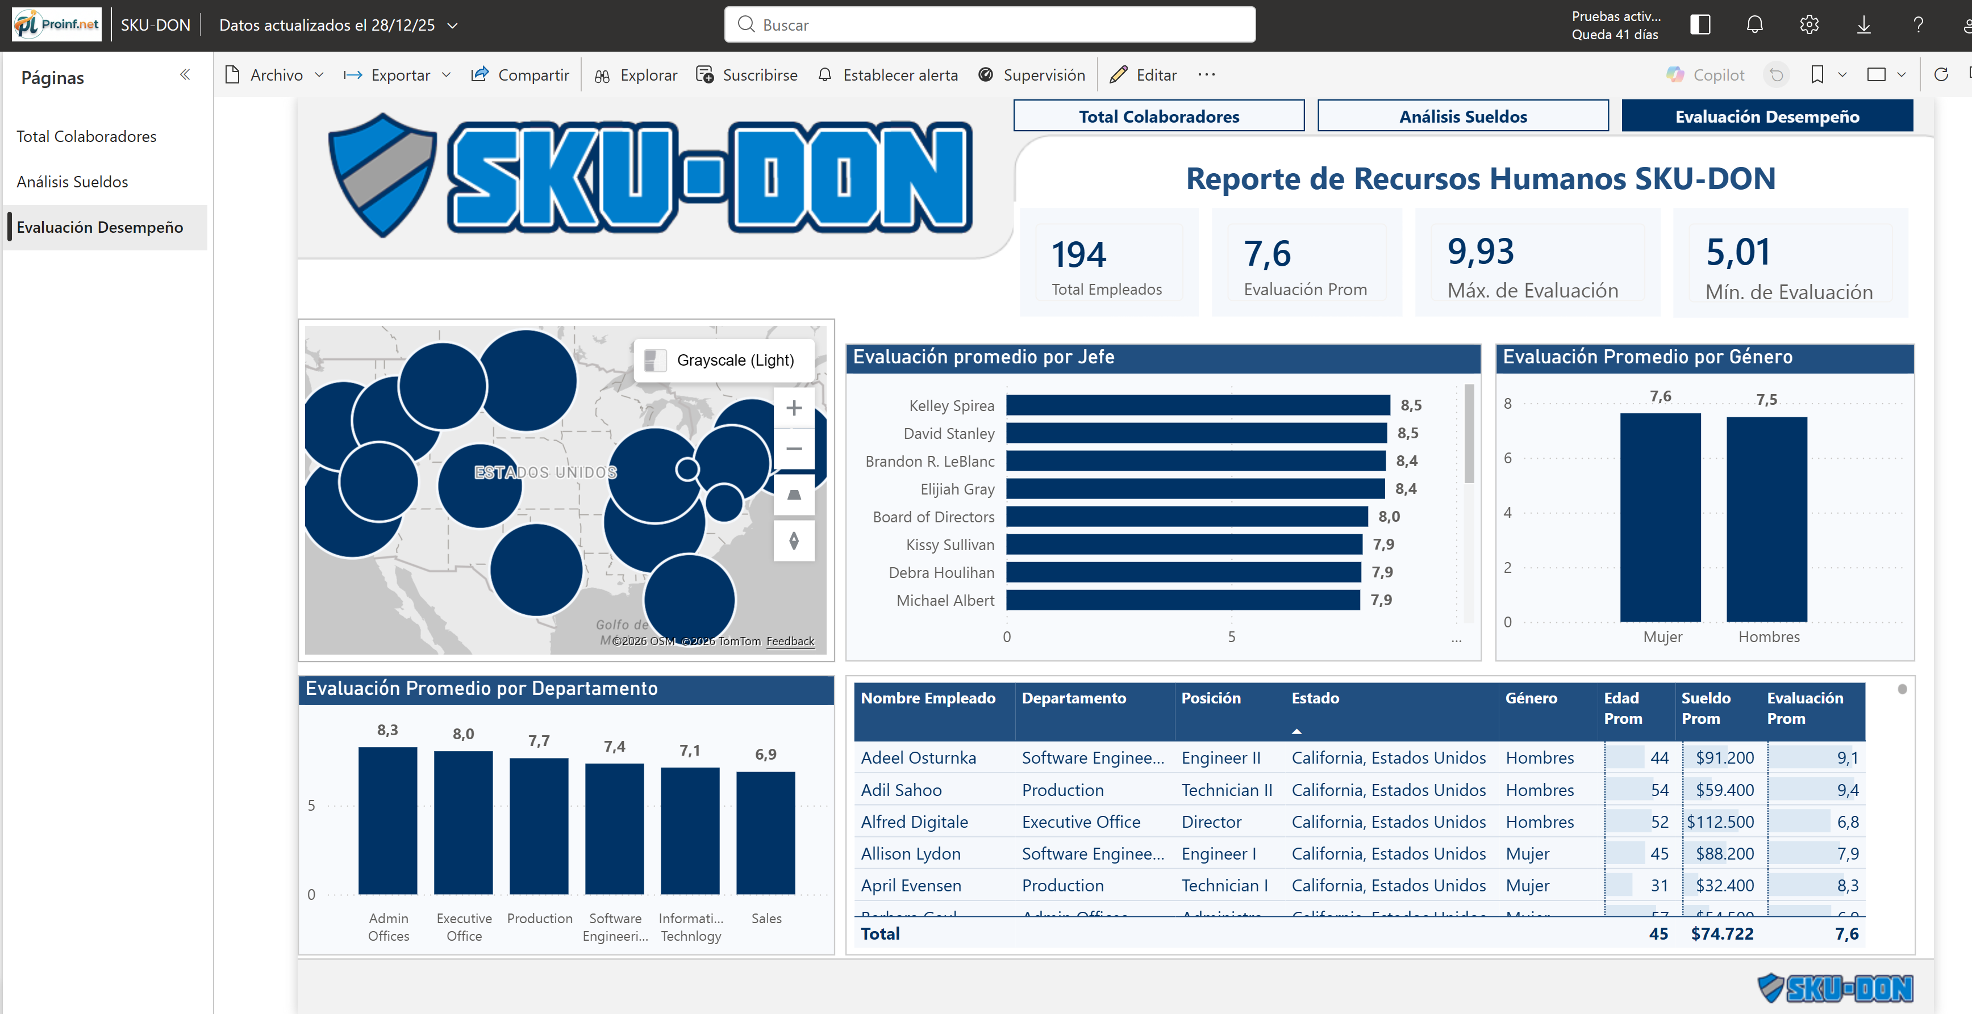This screenshot has height=1014, width=1972.
Task: Toggle the side pane view icon top right
Action: click(1699, 24)
